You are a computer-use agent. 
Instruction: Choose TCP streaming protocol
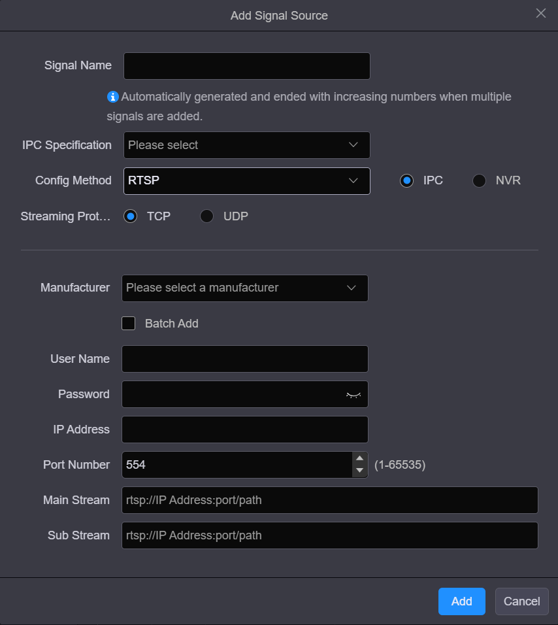tap(131, 216)
